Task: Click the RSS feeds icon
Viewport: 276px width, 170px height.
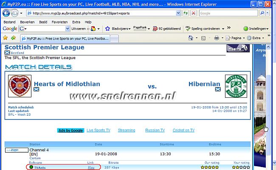Action: [x=203, y=38]
